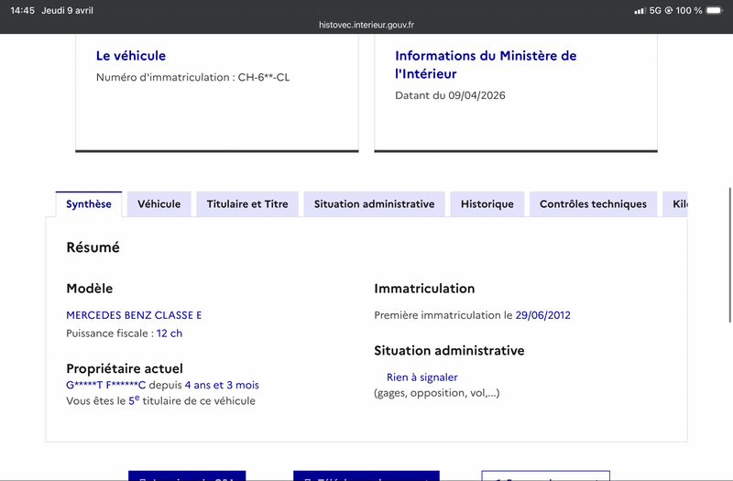Click the white outlined button at bottom
The image size is (733, 481).
tap(545, 476)
